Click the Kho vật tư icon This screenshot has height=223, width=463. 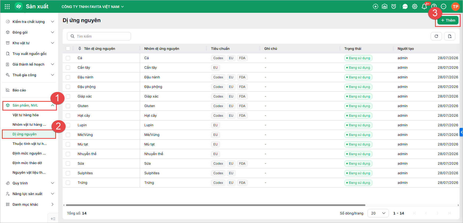tap(8, 43)
